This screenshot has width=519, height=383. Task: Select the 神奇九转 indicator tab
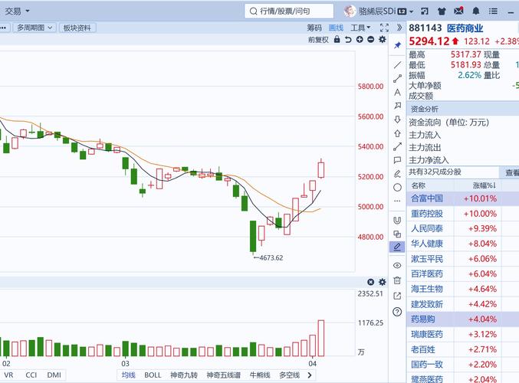click(x=184, y=375)
